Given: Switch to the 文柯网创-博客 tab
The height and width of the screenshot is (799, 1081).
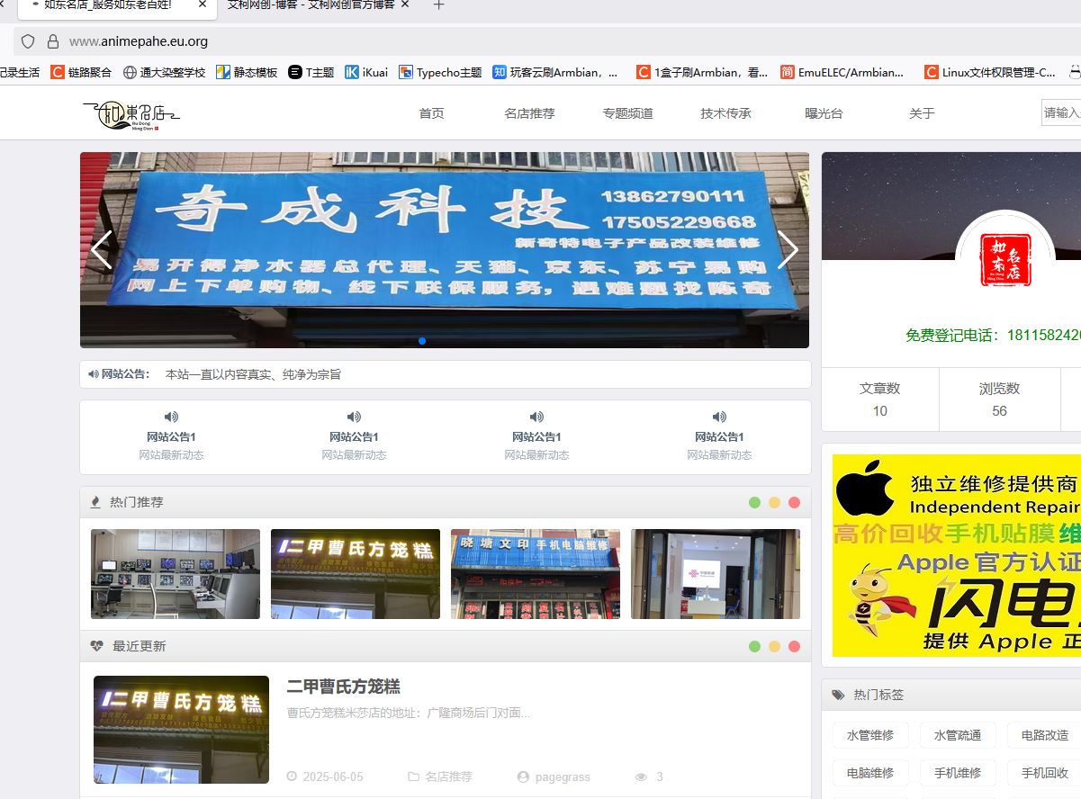Looking at the screenshot, I should [x=311, y=4].
